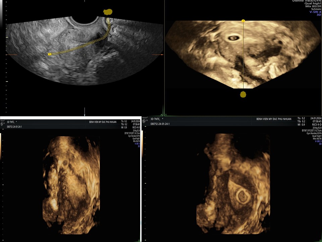Click the gestational sac ring in the top-right render
322x242 pixels.
tap(233, 38)
